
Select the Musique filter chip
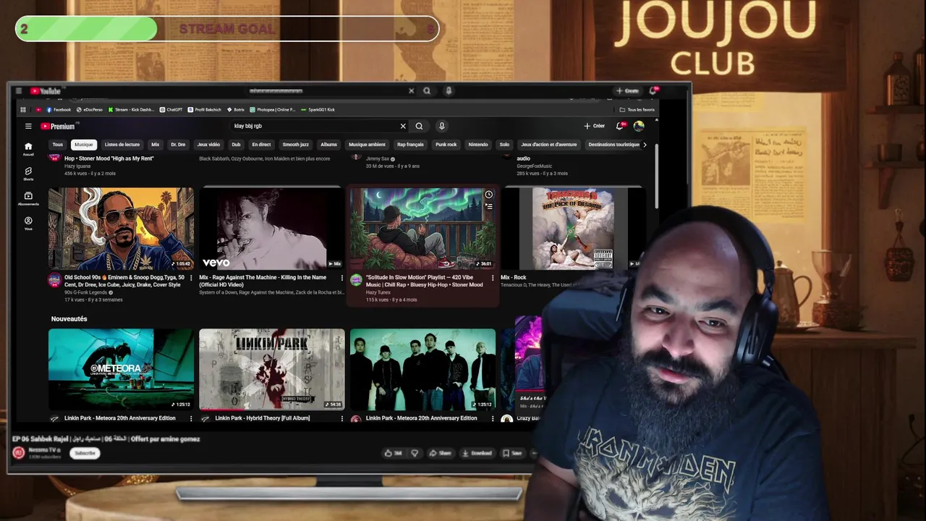(x=84, y=145)
